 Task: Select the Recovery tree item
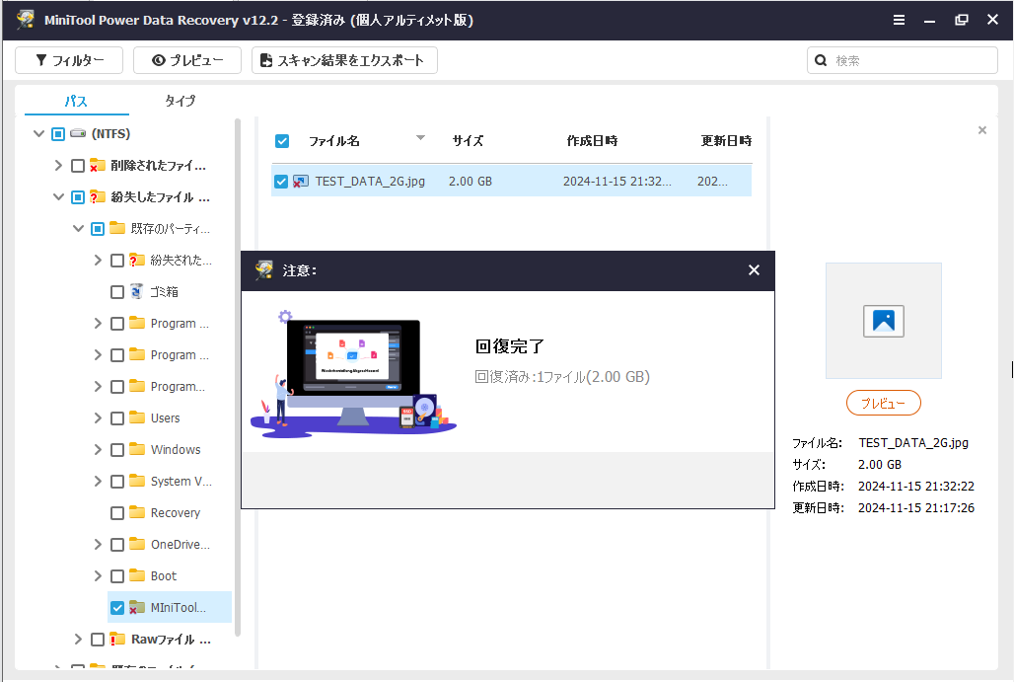[176, 512]
